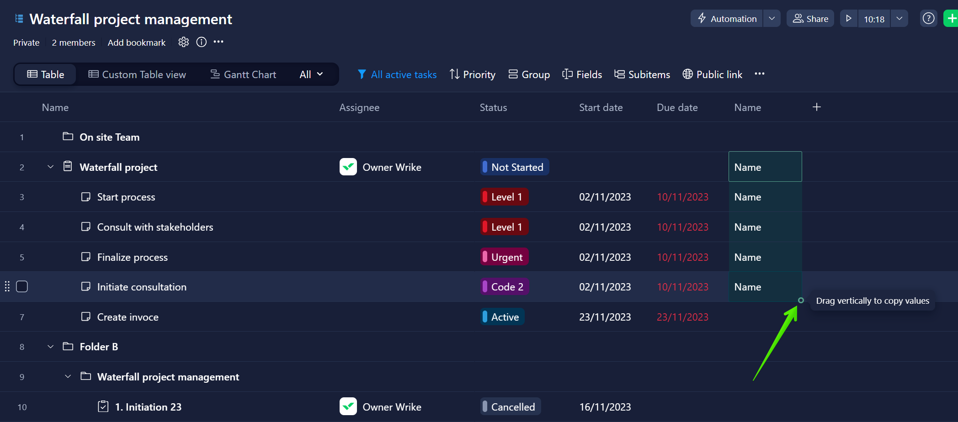The image size is (958, 422).
Task: Open the Automation dropdown arrow
Action: click(x=772, y=19)
